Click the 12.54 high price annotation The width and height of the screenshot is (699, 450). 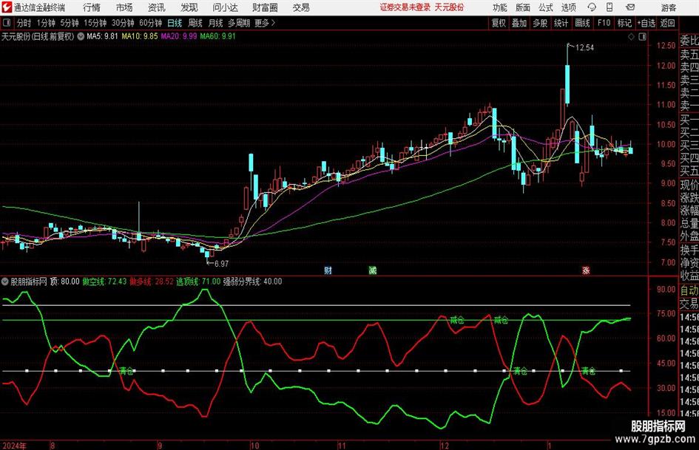tap(584, 48)
